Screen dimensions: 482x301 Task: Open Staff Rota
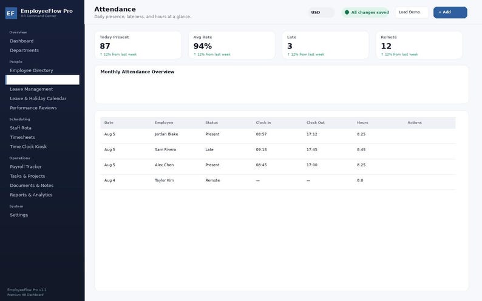click(x=21, y=128)
